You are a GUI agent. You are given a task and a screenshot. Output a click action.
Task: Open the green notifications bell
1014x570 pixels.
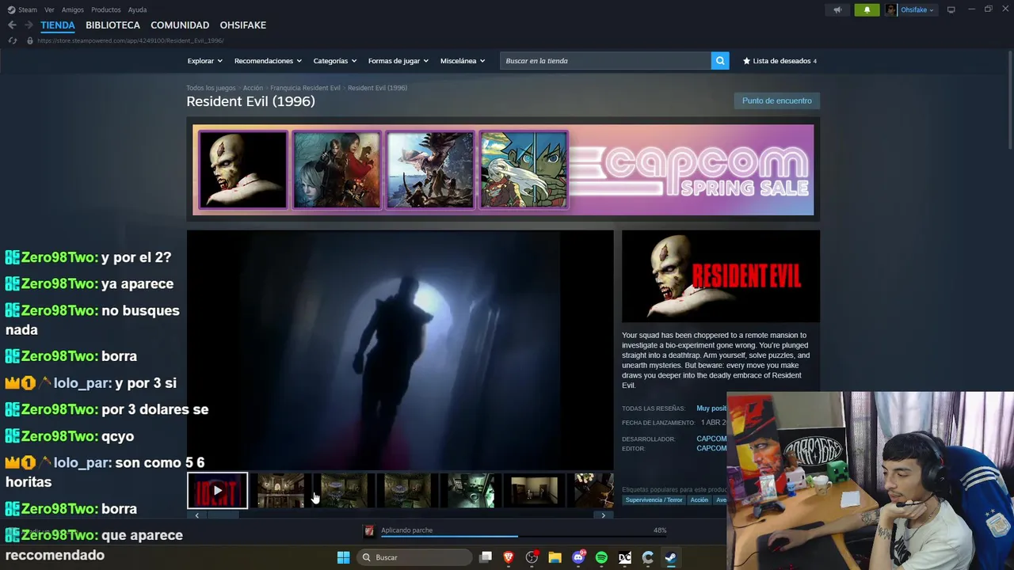click(867, 9)
